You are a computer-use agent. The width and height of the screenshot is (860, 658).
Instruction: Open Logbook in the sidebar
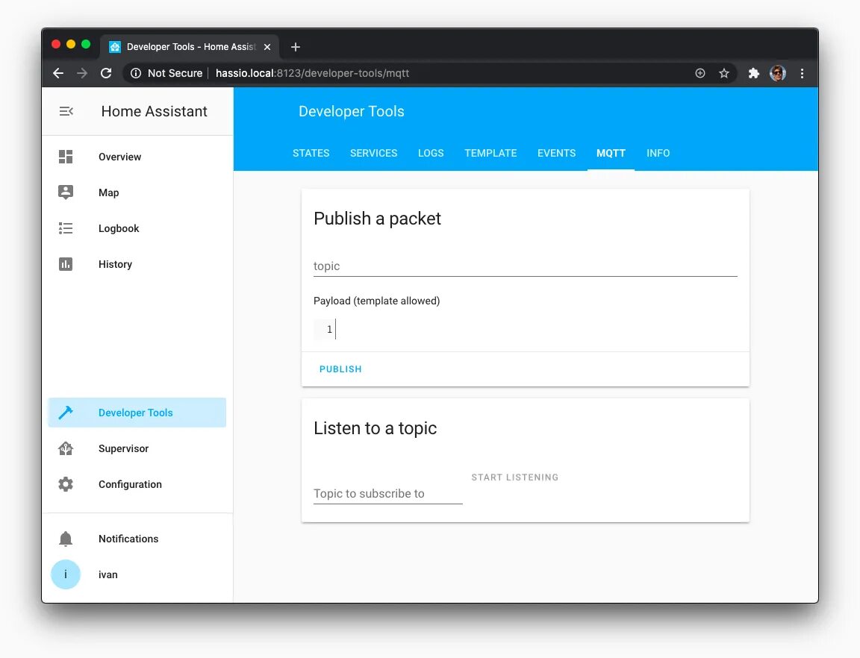point(137,228)
